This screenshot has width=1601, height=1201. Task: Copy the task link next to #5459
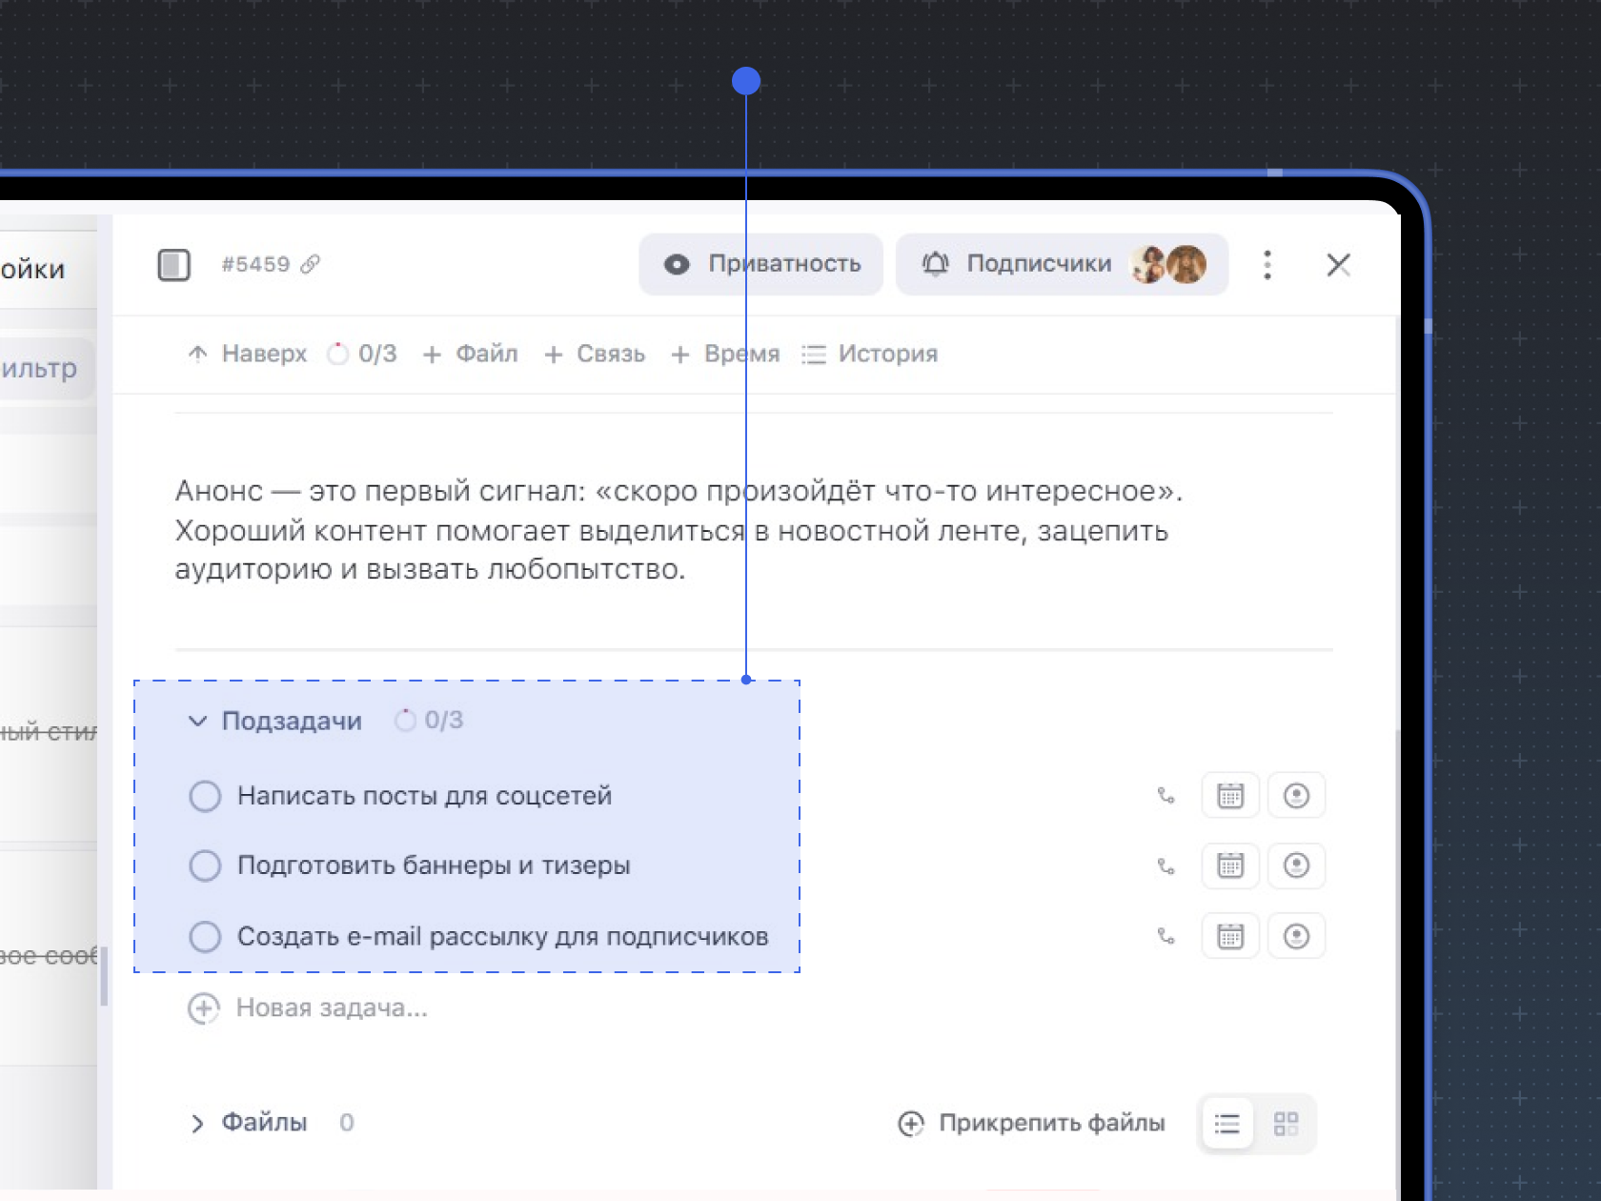pos(310,265)
